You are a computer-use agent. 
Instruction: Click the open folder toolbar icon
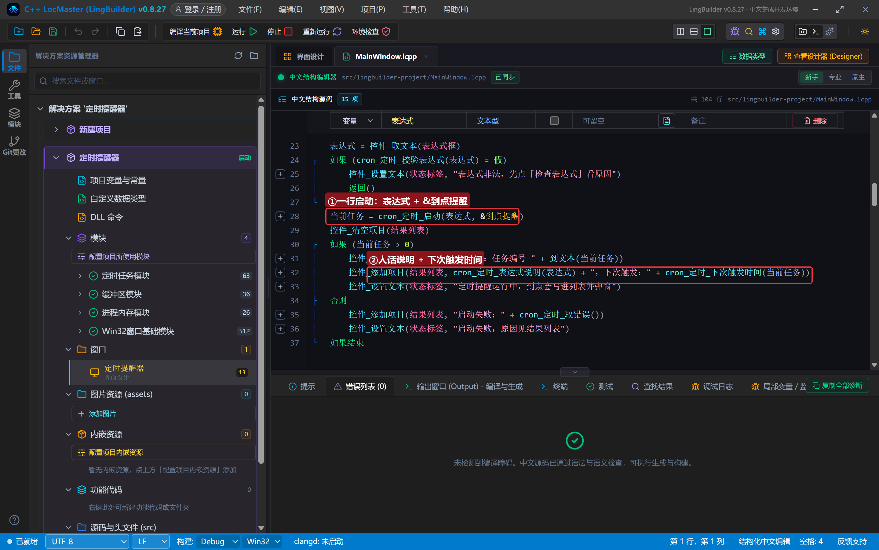(36, 32)
